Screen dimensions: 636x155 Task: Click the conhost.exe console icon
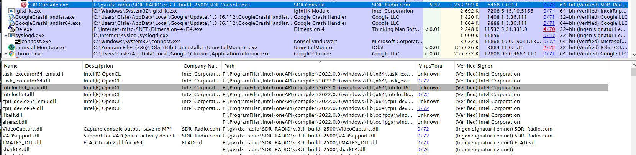click(x=18, y=42)
